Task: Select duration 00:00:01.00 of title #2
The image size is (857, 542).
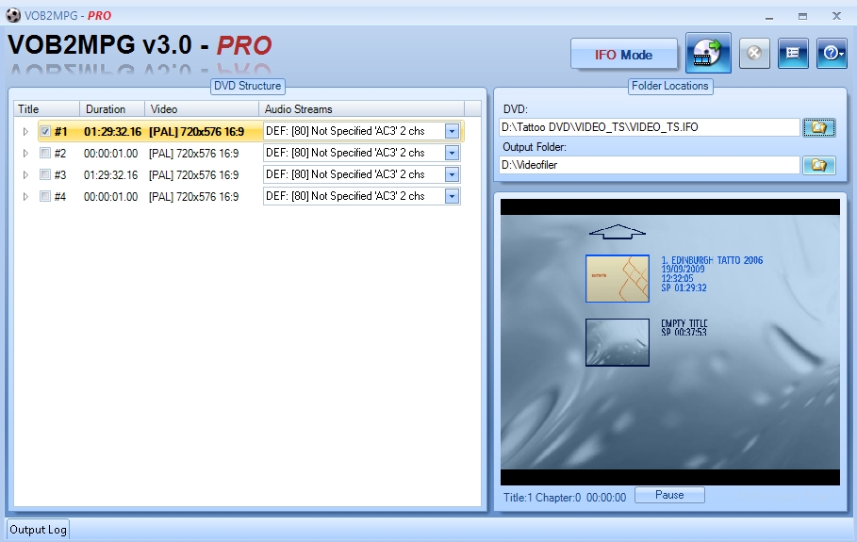Action: coord(111,153)
